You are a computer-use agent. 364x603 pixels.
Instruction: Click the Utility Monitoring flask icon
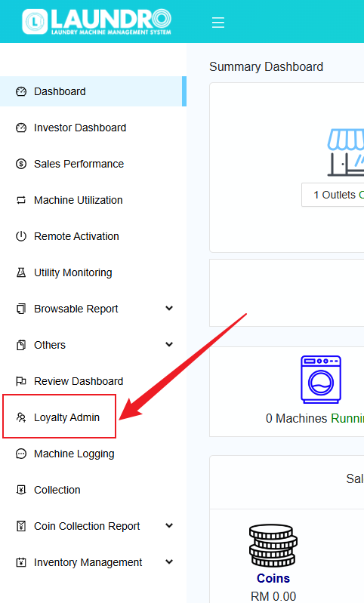point(21,272)
